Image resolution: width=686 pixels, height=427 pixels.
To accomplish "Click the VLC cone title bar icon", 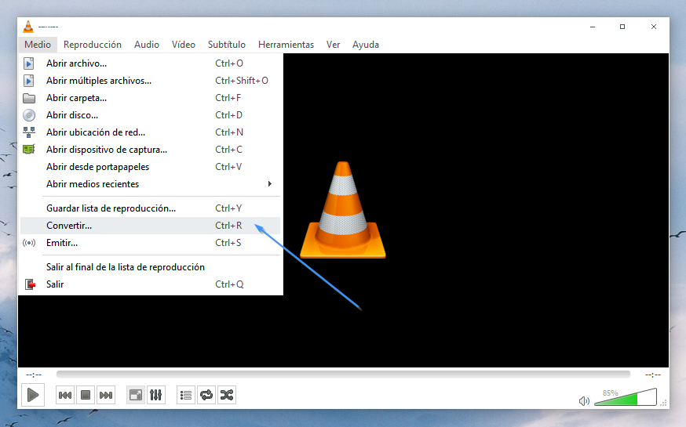I will pyautogui.click(x=28, y=27).
